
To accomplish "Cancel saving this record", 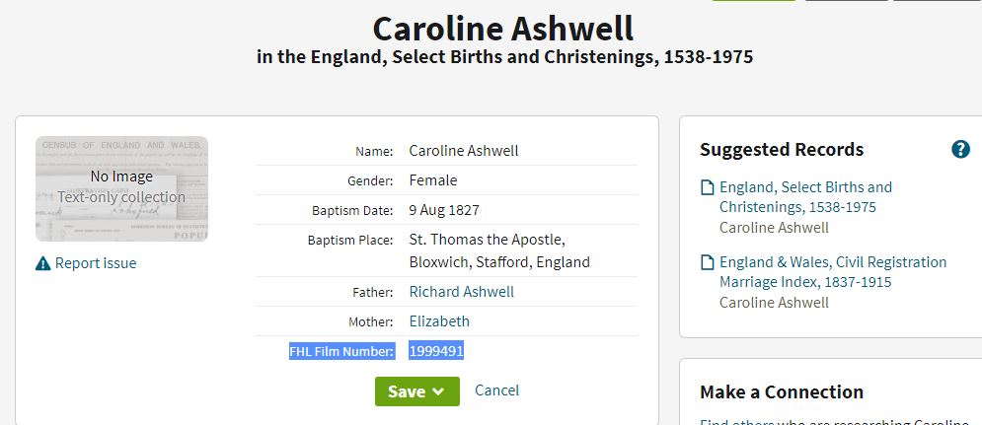I will click(x=496, y=390).
